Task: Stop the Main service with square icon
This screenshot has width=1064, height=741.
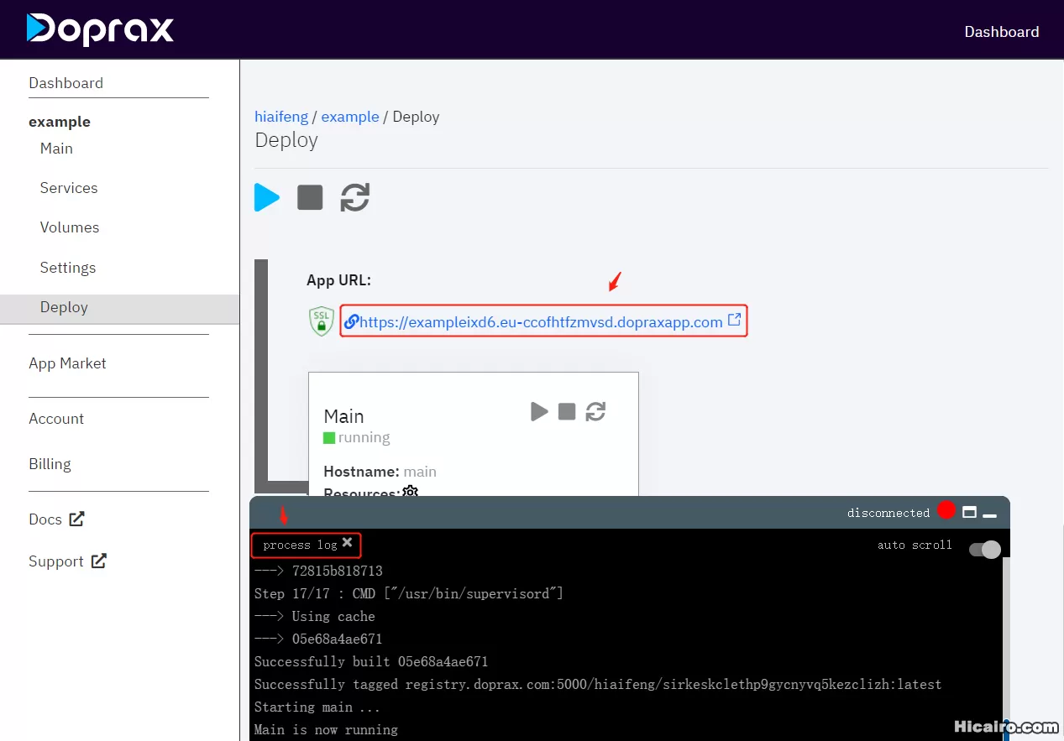Action: 567,411
